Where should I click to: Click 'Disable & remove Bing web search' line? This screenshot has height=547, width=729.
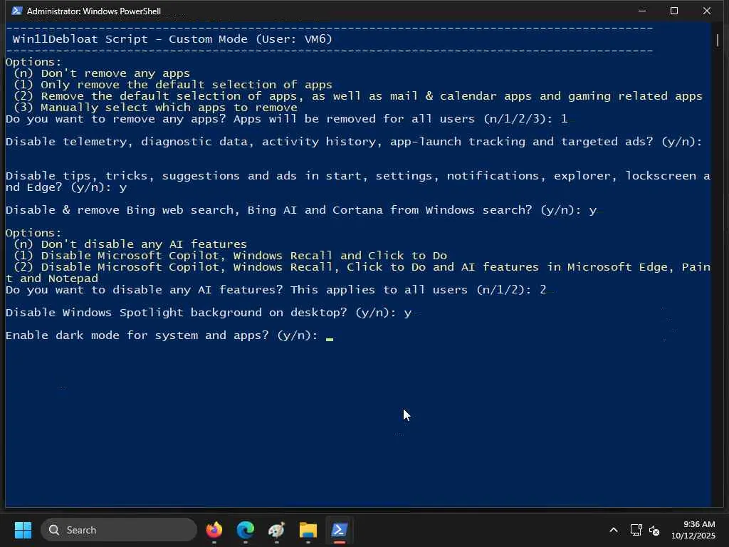point(301,210)
